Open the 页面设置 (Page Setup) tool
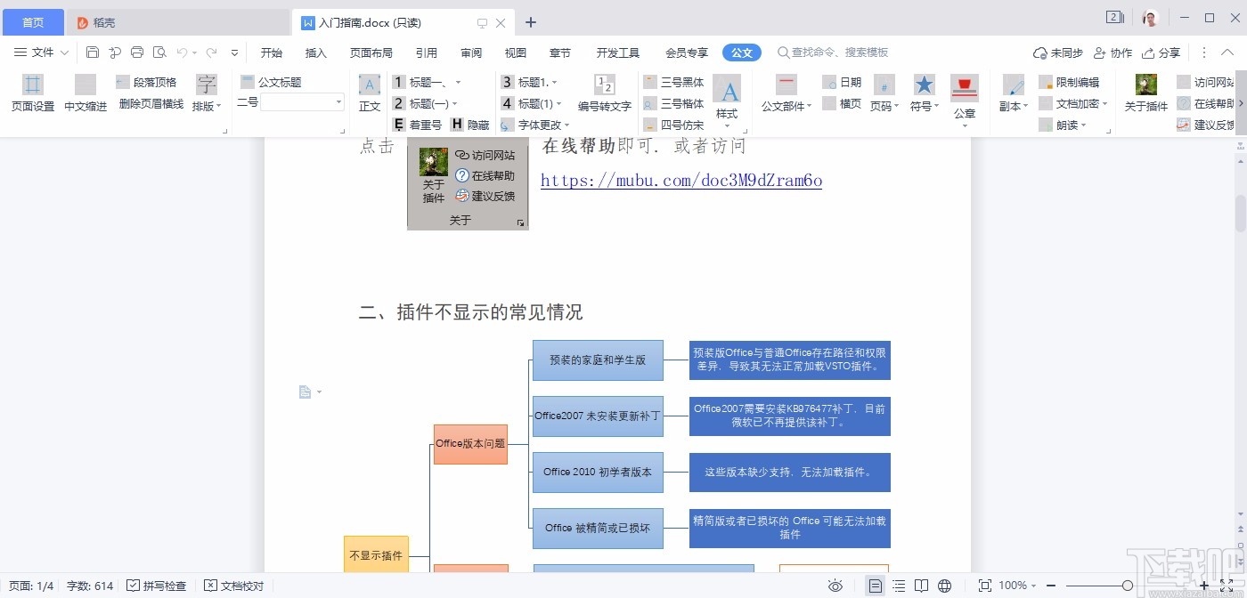Image resolution: width=1247 pixels, height=598 pixels. click(x=31, y=93)
